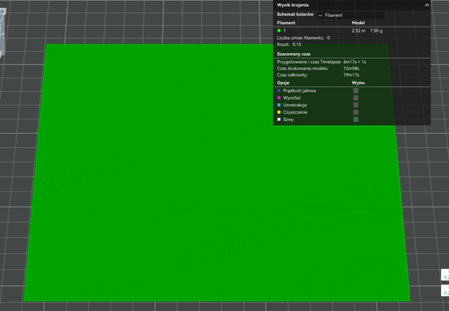
Task: Click the Wynik krojenia panel title
Action: click(x=293, y=5)
